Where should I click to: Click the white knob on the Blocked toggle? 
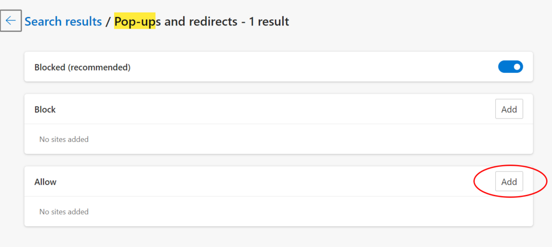(517, 67)
